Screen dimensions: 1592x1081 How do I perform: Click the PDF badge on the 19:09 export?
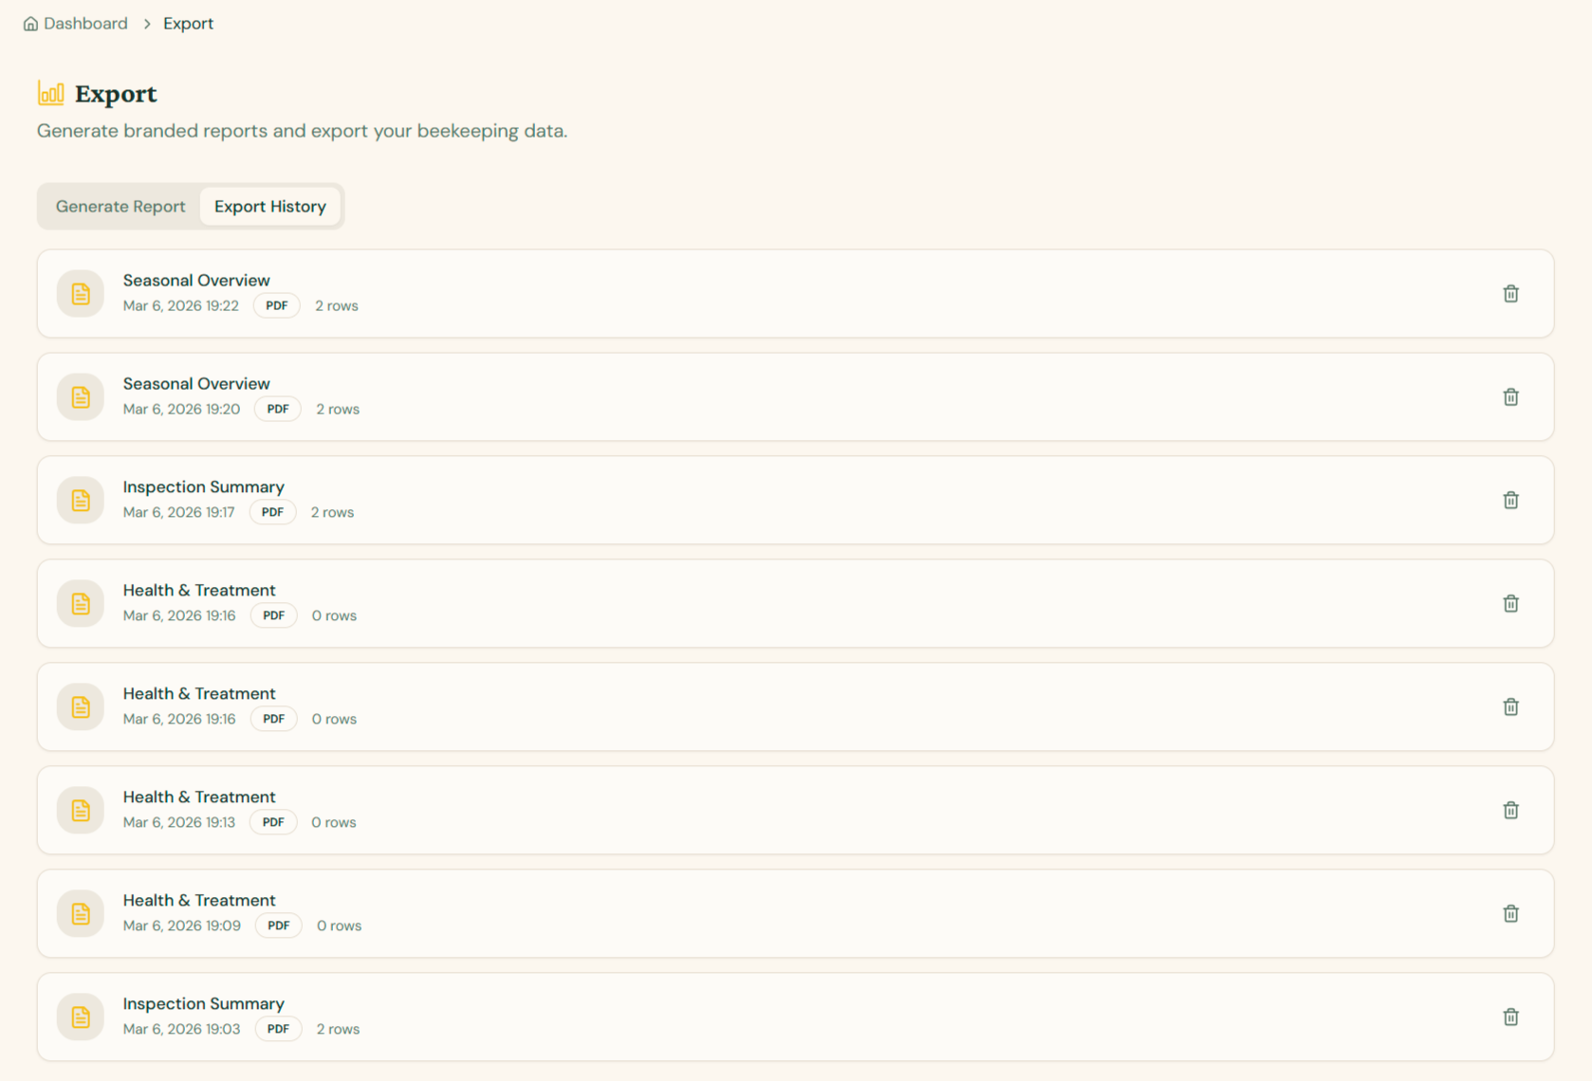tap(279, 926)
